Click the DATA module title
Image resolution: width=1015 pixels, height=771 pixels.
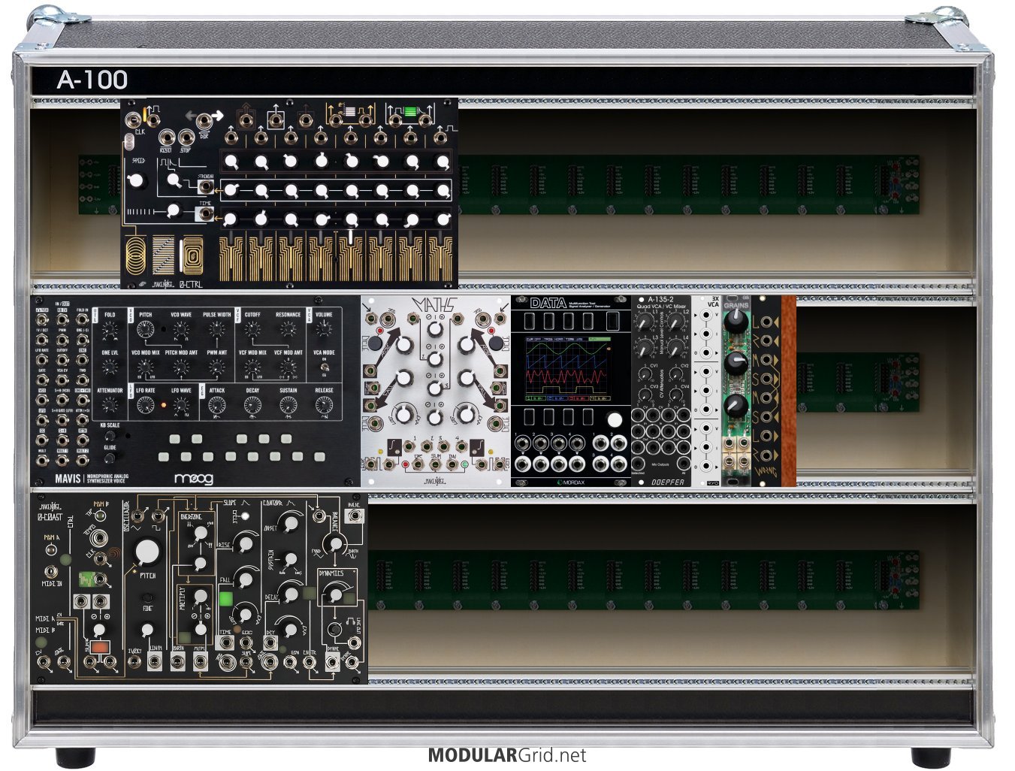click(x=548, y=303)
